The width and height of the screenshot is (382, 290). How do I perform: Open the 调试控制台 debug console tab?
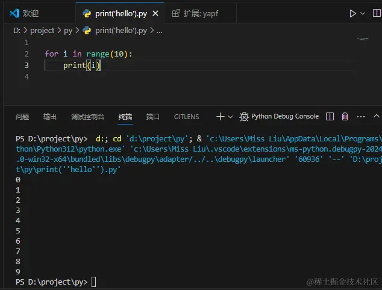click(87, 117)
